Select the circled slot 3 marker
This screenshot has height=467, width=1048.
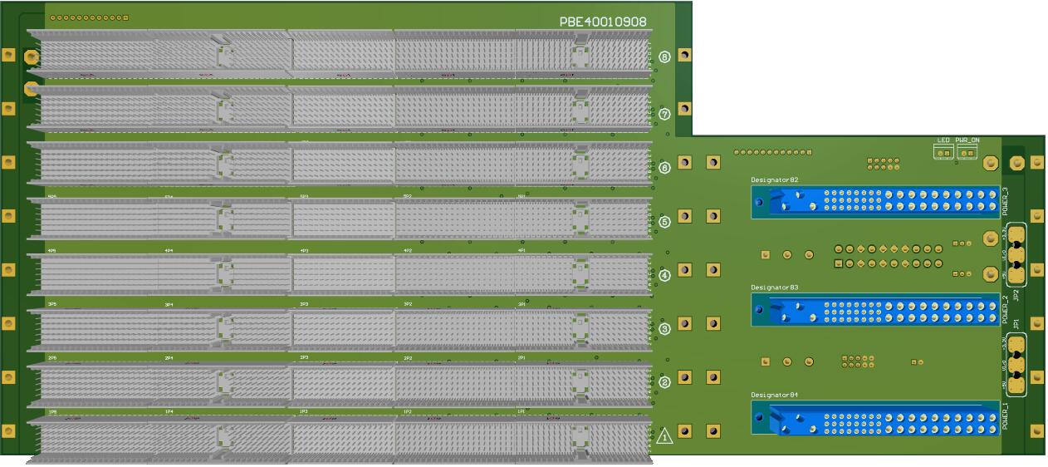[x=664, y=329]
